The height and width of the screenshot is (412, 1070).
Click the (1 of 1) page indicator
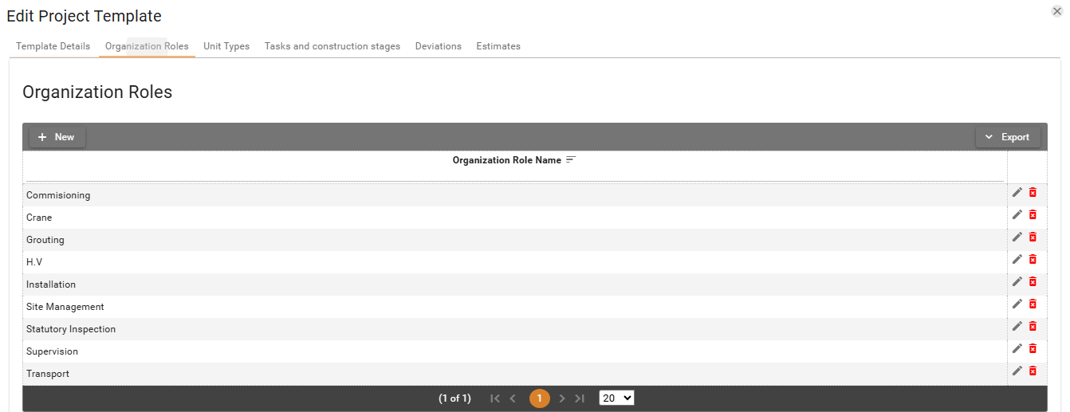tap(454, 398)
